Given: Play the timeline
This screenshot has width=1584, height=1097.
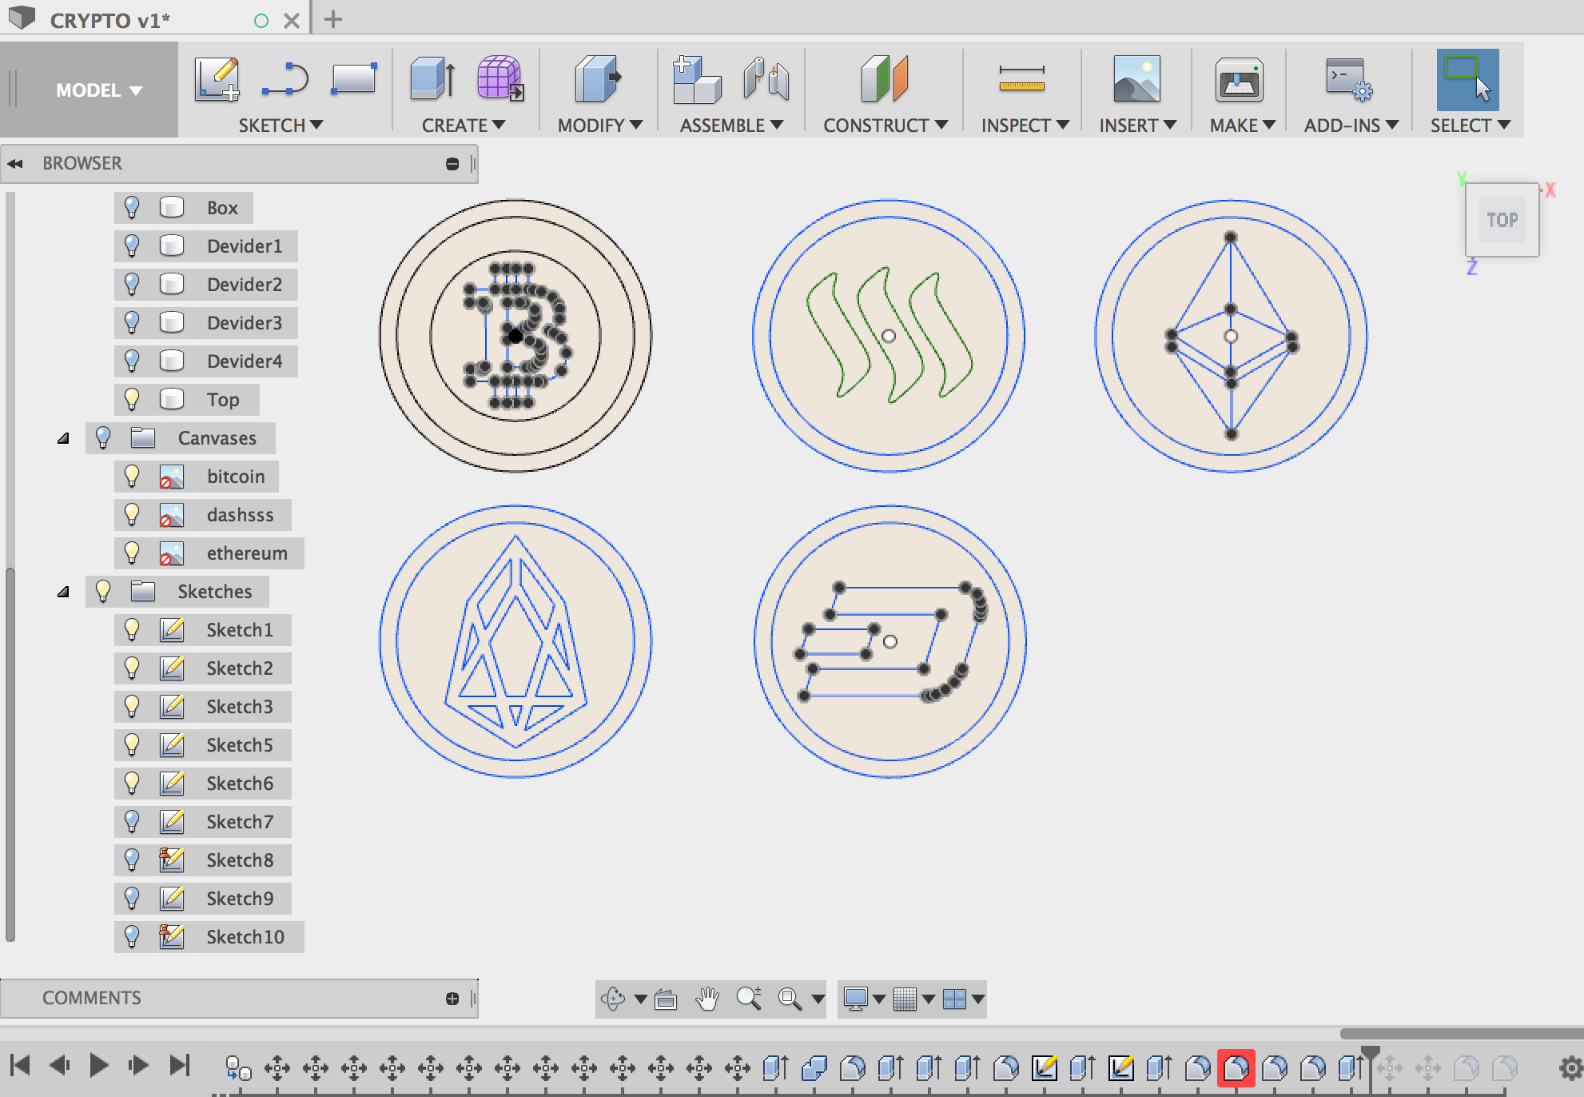Looking at the screenshot, I should coord(99,1065).
